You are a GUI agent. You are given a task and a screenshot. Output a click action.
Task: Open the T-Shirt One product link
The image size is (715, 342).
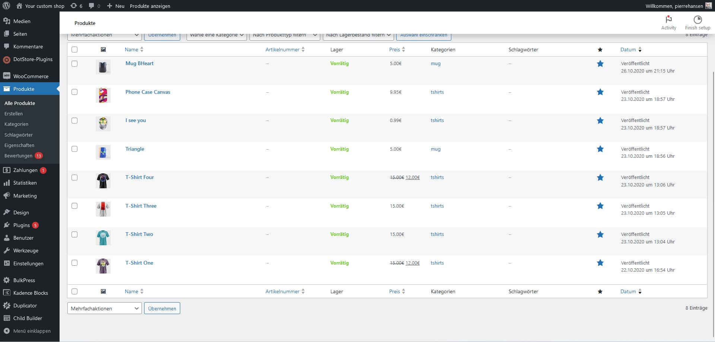pyautogui.click(x=139, y=263)
